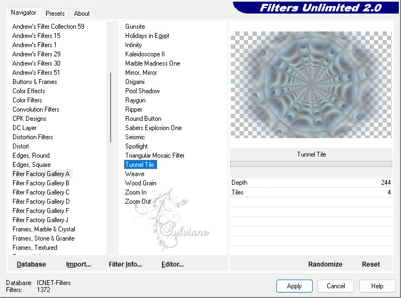Viewport: 401px width, 298px height.
Task: Click the Apply button
Action: 294,286
